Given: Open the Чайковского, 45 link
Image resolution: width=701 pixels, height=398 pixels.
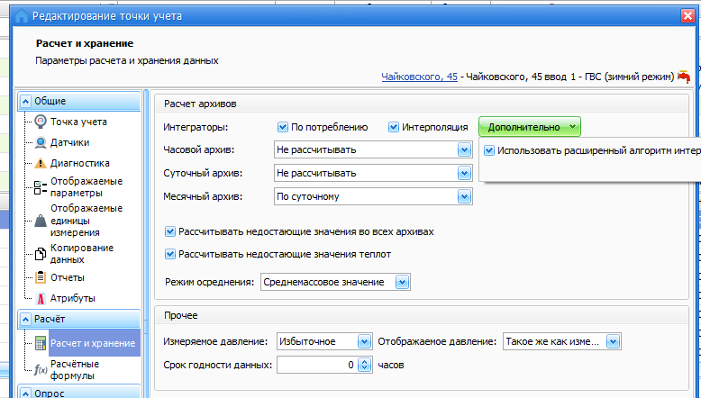Looking at the screenshot, I should pyautogui.click(x=419, y=77).
